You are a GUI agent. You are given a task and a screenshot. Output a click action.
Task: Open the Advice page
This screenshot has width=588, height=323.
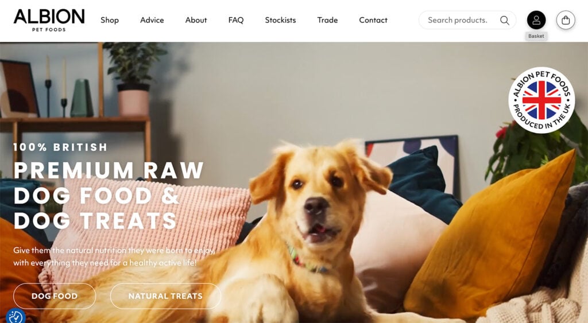(x=152, y=20)
